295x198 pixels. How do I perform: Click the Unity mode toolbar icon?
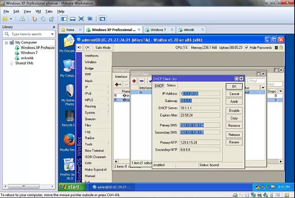(x=90, y=19)
